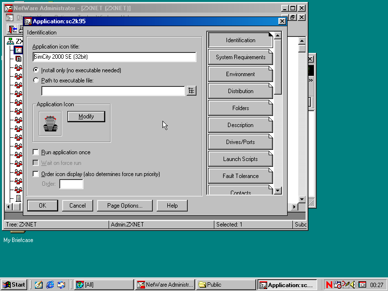Click the Application dialog title bar icon
This screenshot has width=388, height=291.
[28, 21]
